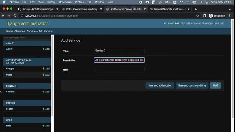Viewport: 235px width, 132px height.
Task: Open the Apple menu
Action: pyautogui.click(x=4, y=2)
